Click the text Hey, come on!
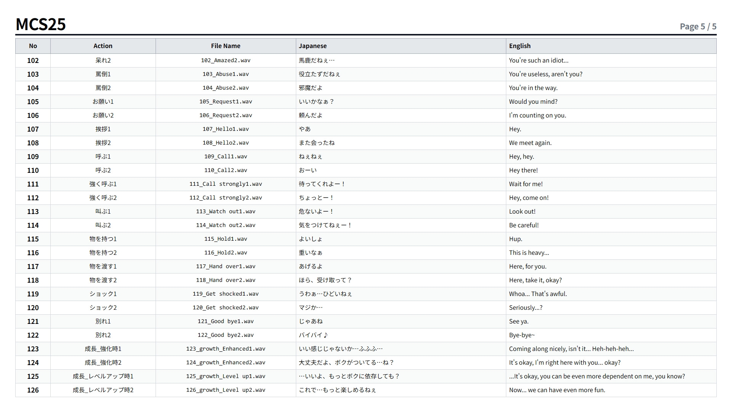The height and width of the screenshot is (412, 732). 529,198
